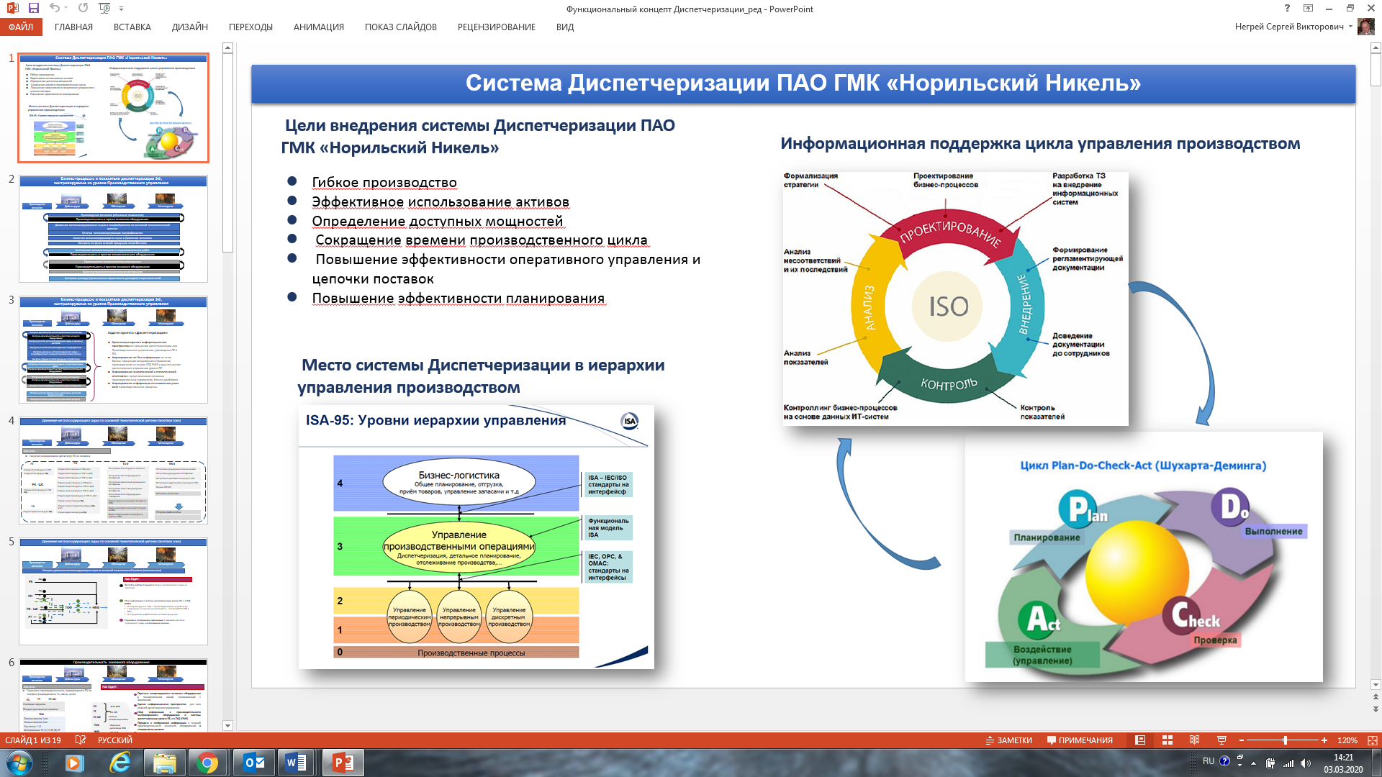This screenshot has height=777, width=1382.
Task: Select the ДИЗАЙН ribbon tab
Action: click(x=190, y=27)
